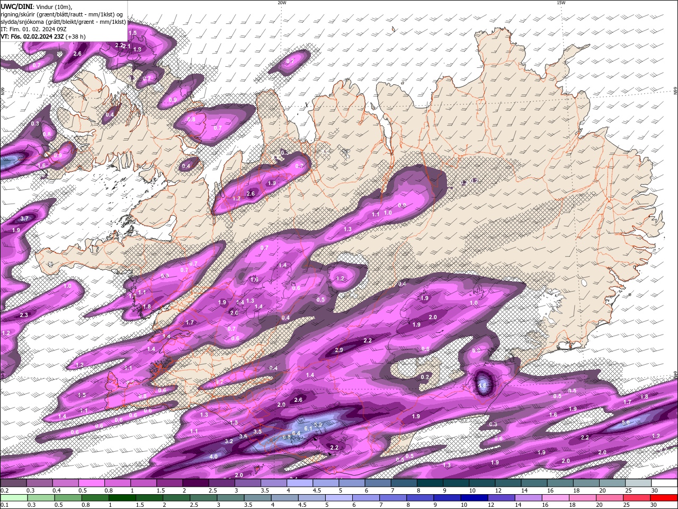Pick the upper bar swatch between 14 and 16

click(x=534, y=483)
